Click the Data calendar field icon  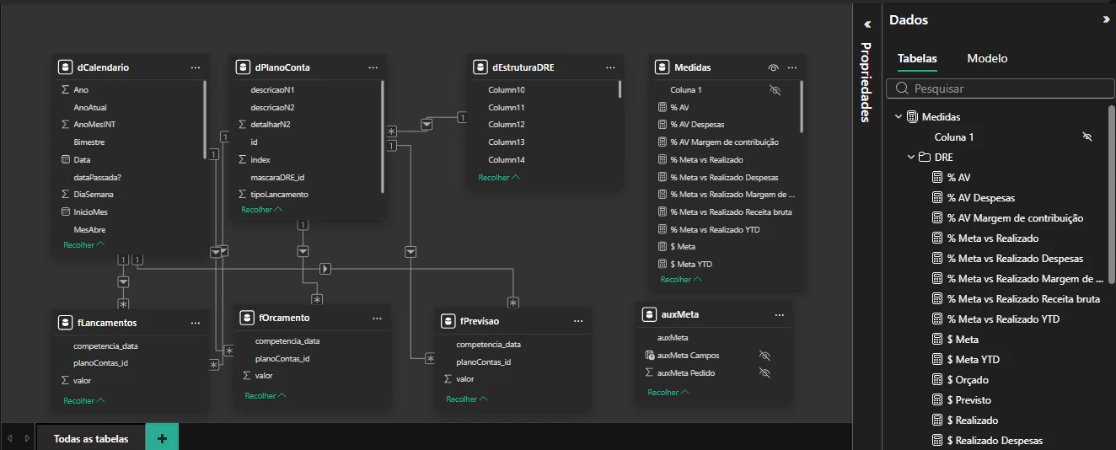coord(66,159)
